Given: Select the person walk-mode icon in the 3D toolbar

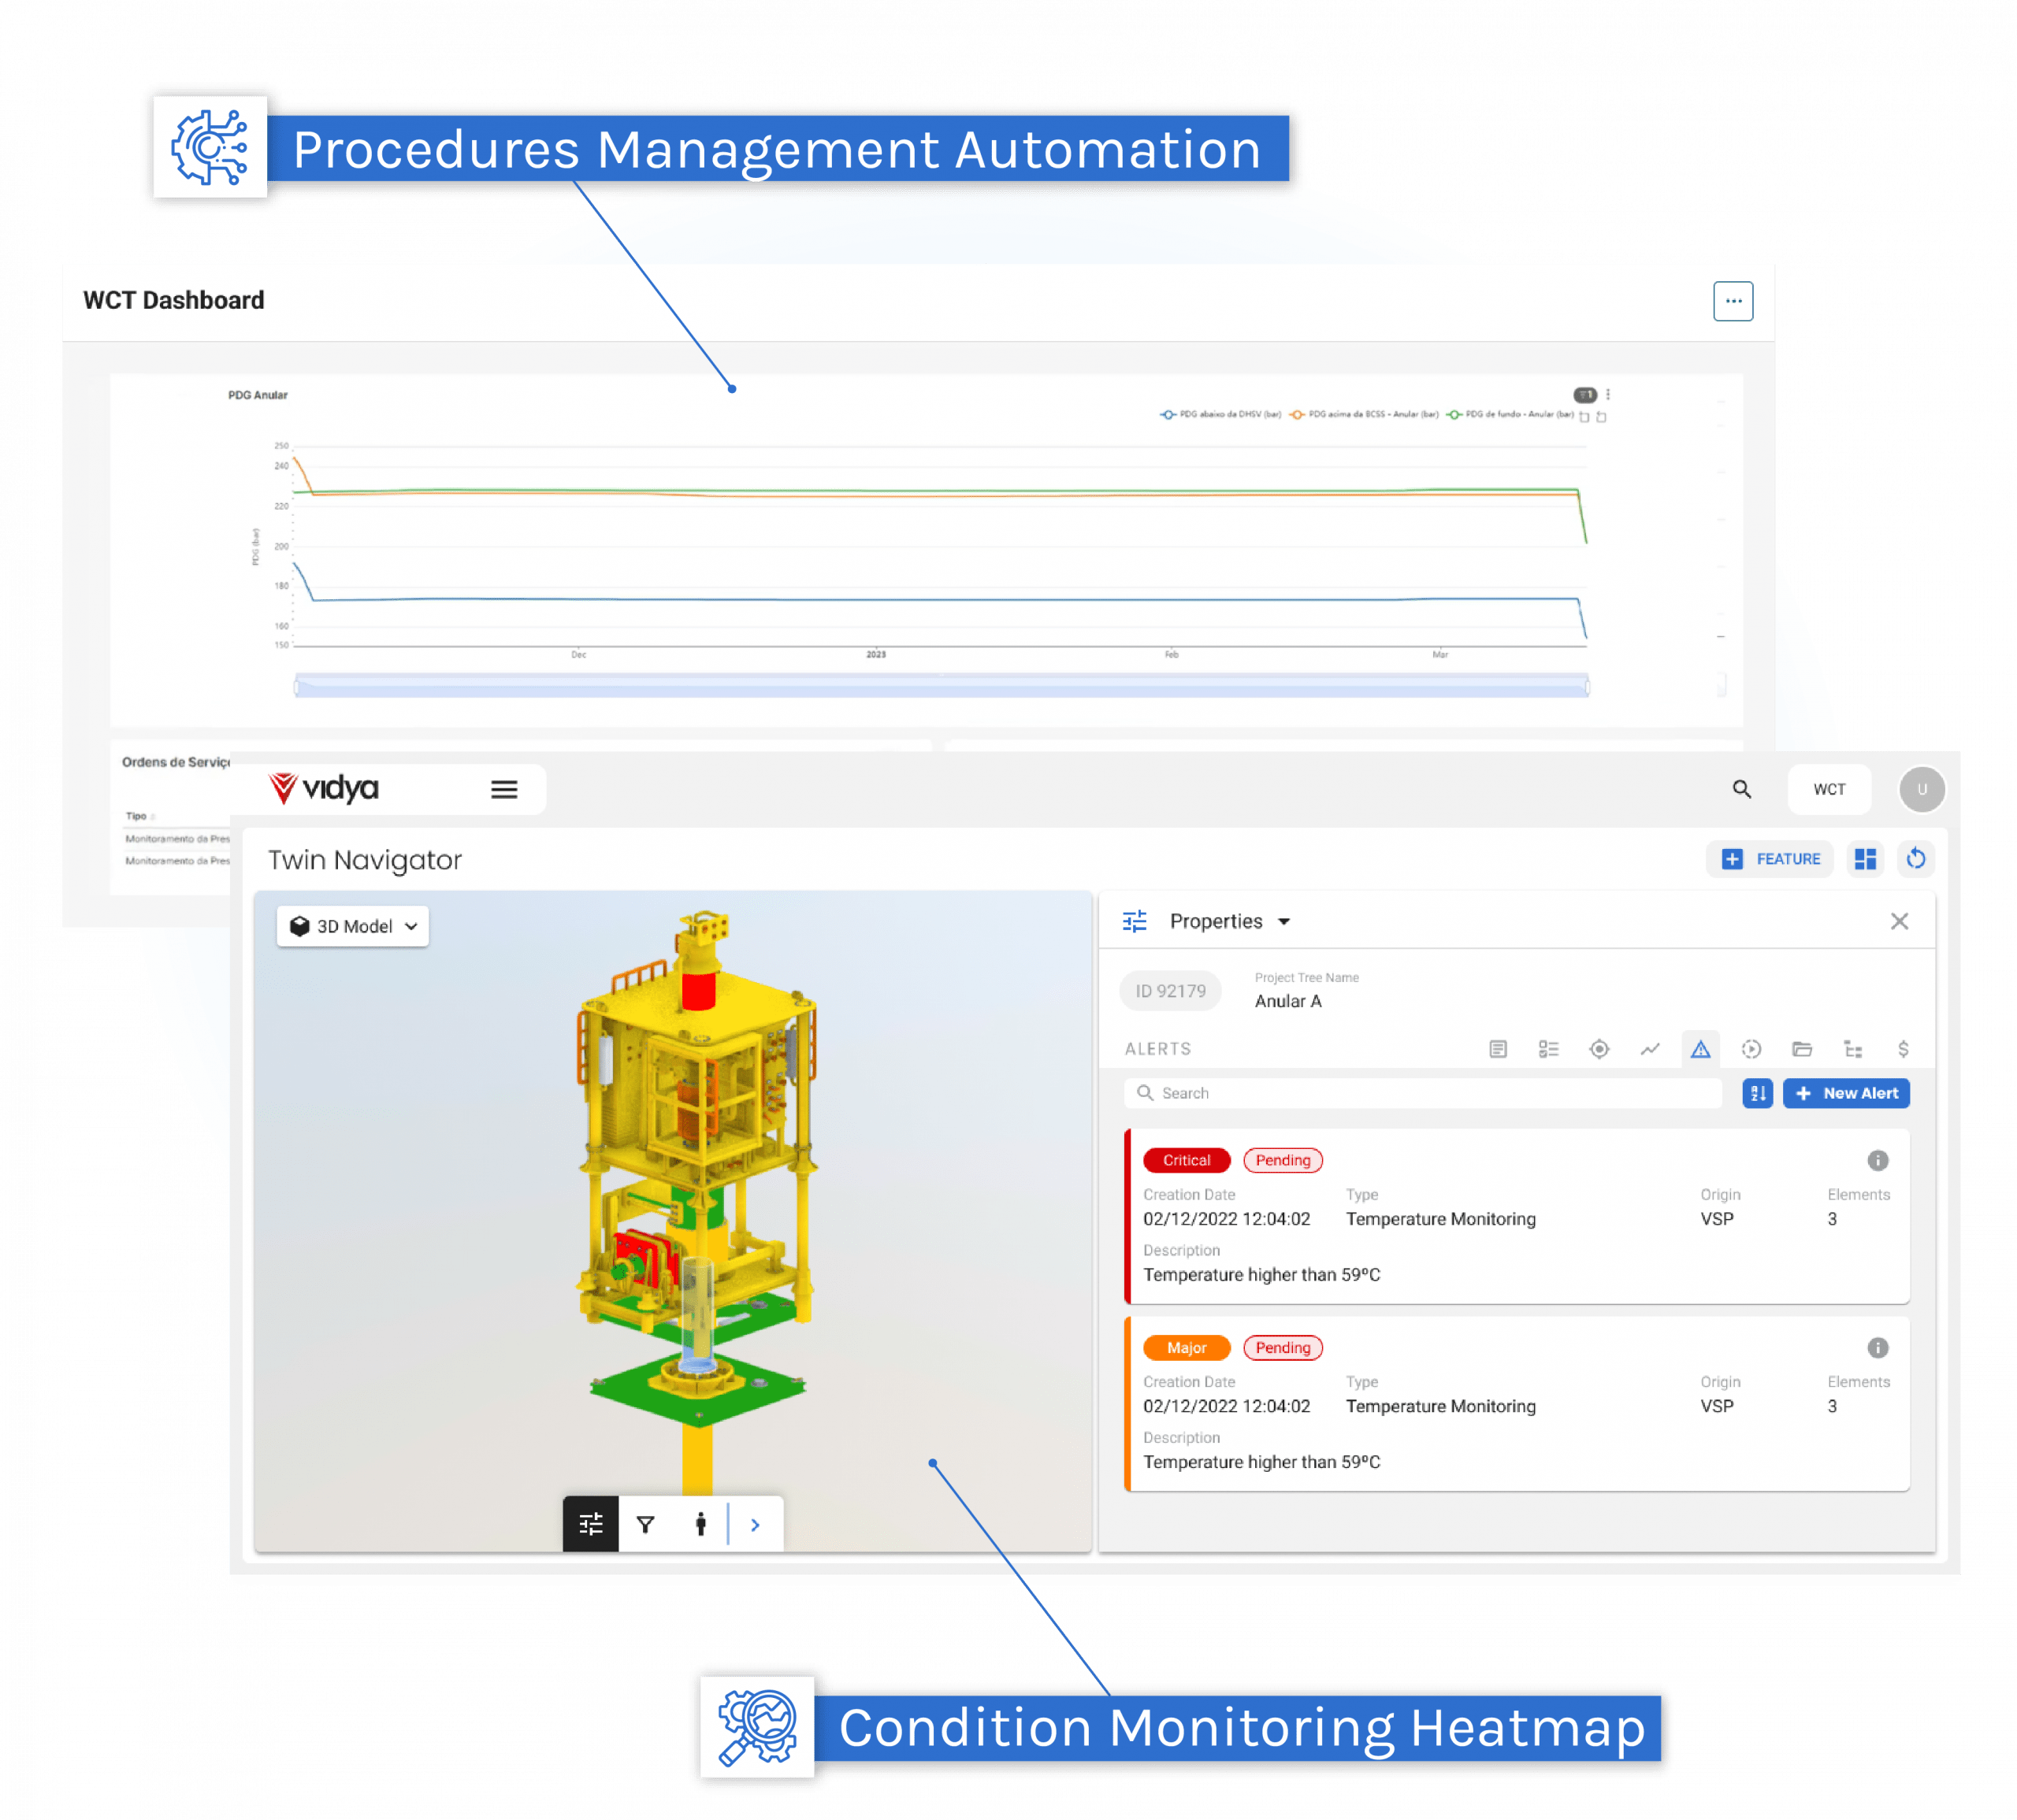Looking at the screenshot, I should pos(700,1524).
